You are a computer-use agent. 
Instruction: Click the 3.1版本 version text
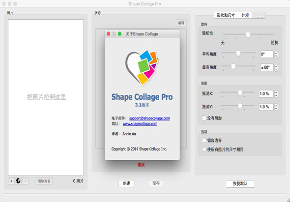pyautogui.click(x=142, y=105)
